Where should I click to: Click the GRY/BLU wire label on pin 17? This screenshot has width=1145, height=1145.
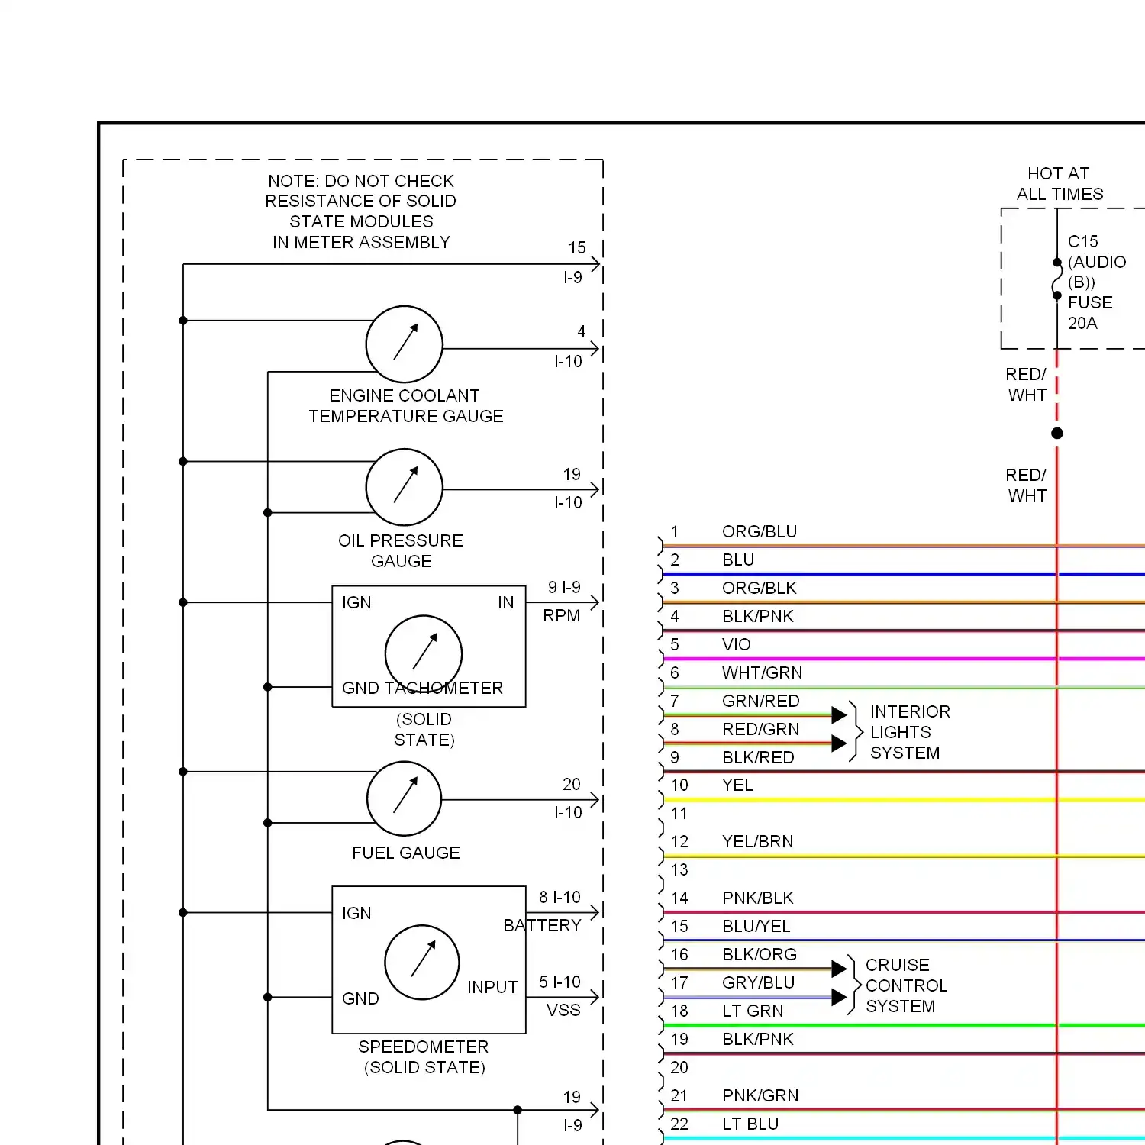[x=759, y=982]
